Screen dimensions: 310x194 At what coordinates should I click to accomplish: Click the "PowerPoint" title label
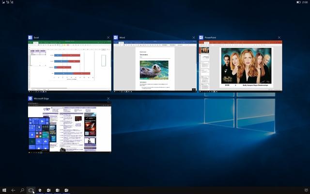(210, 37)
